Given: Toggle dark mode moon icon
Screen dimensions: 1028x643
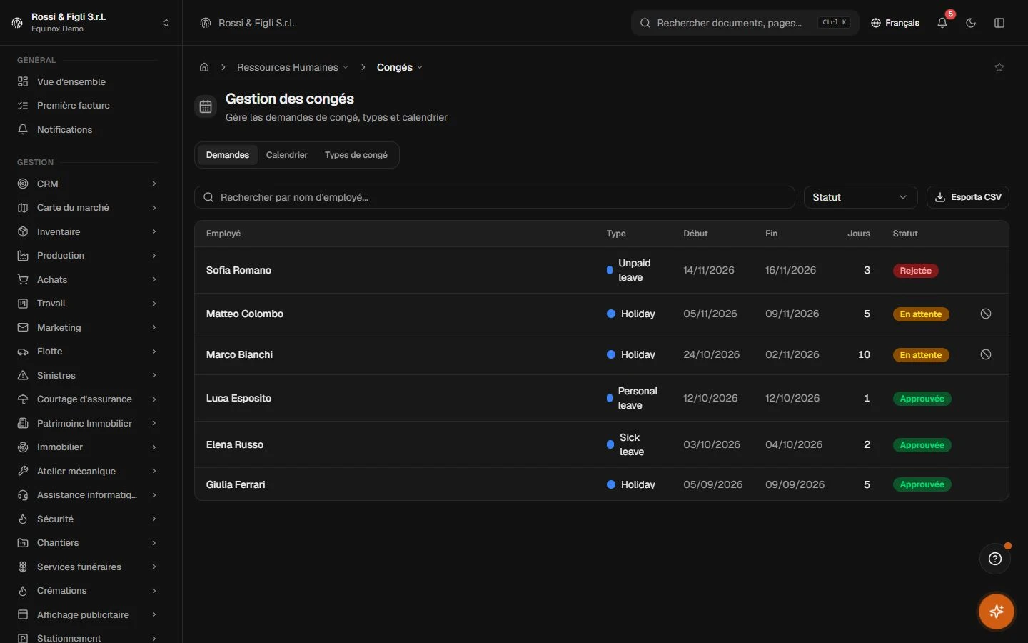Looking at the screenshot, I should [971, 23].
